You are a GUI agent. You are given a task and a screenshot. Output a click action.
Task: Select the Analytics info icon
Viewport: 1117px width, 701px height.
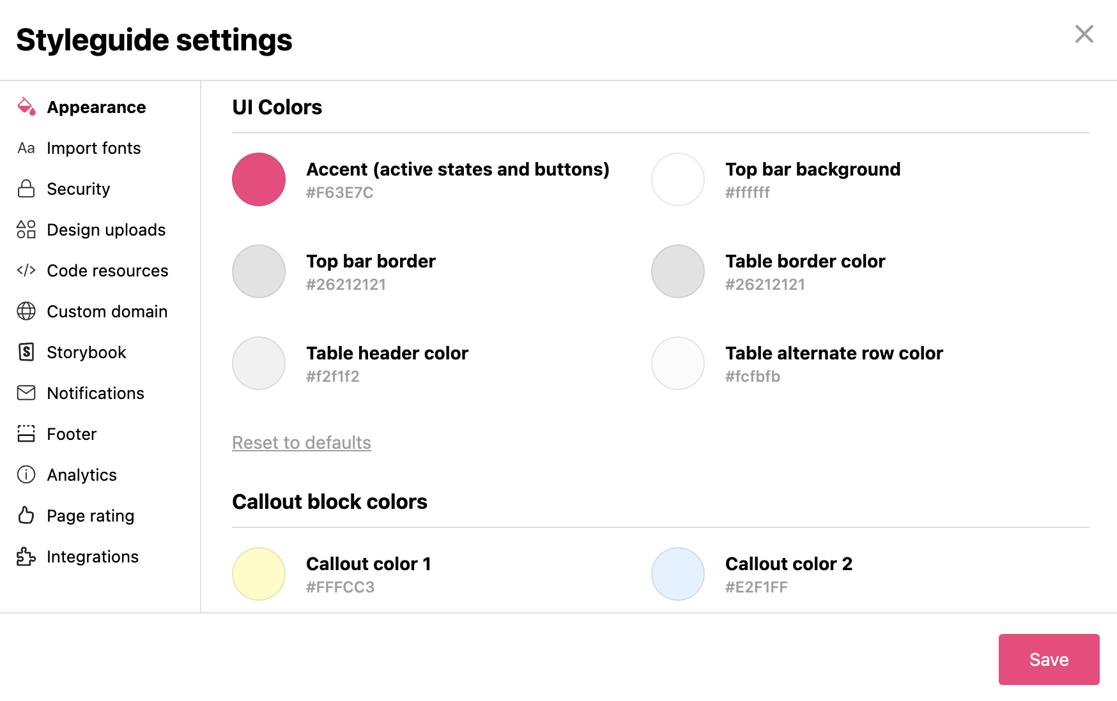tap(26, 474)
